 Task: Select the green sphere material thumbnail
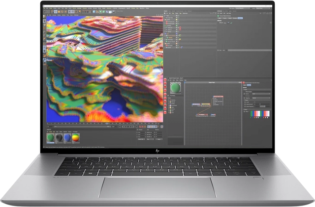[x=50, y=138]
